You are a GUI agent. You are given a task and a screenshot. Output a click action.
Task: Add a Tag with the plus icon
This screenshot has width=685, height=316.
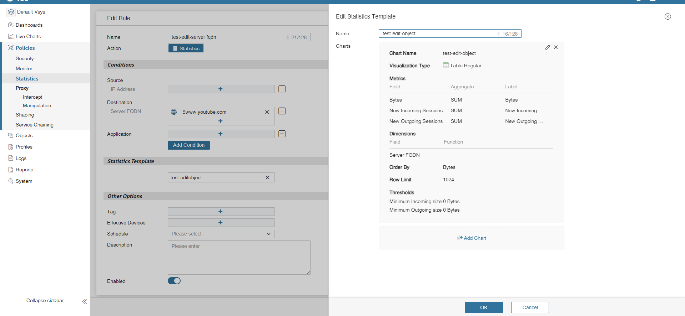221,212
